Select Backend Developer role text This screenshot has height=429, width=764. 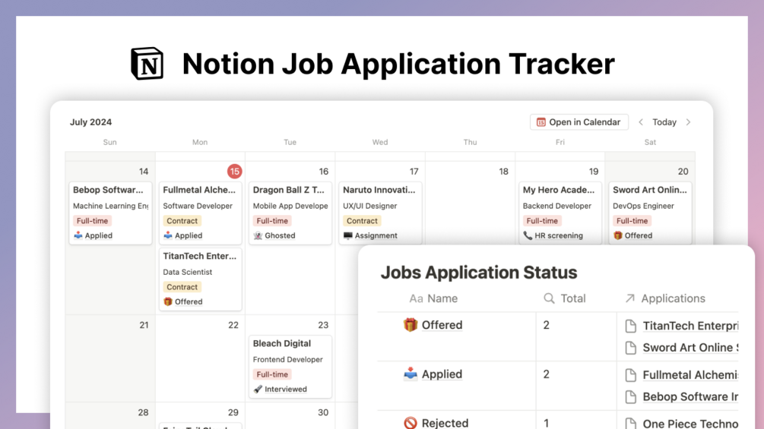(x=557, y=206)
